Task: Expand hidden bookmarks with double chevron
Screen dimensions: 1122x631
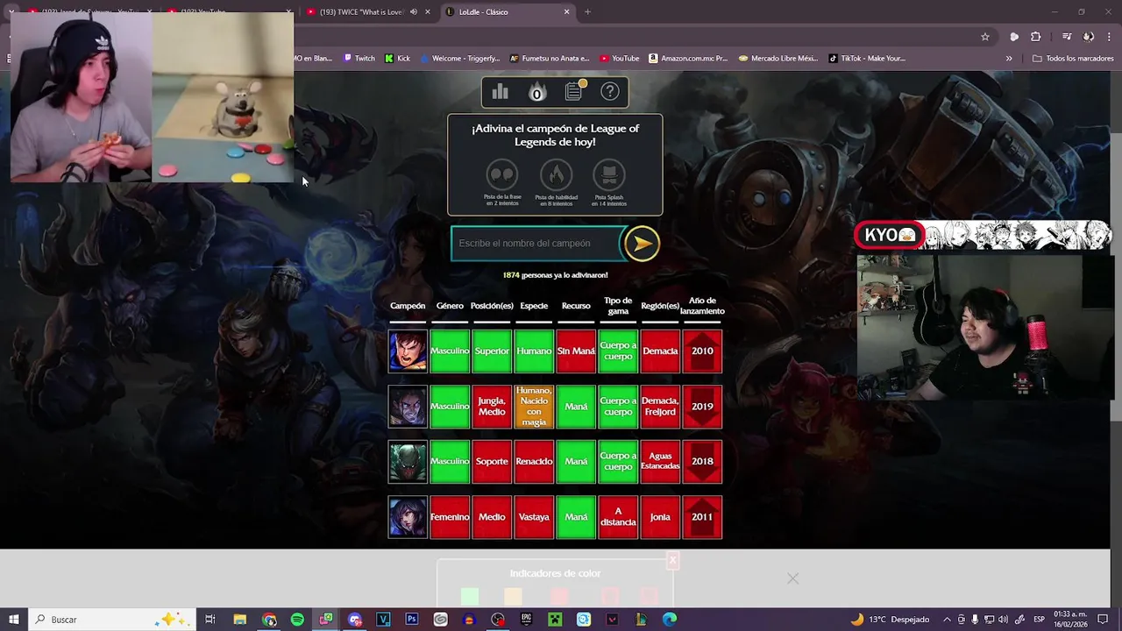Action: [x=1009, y=59]
